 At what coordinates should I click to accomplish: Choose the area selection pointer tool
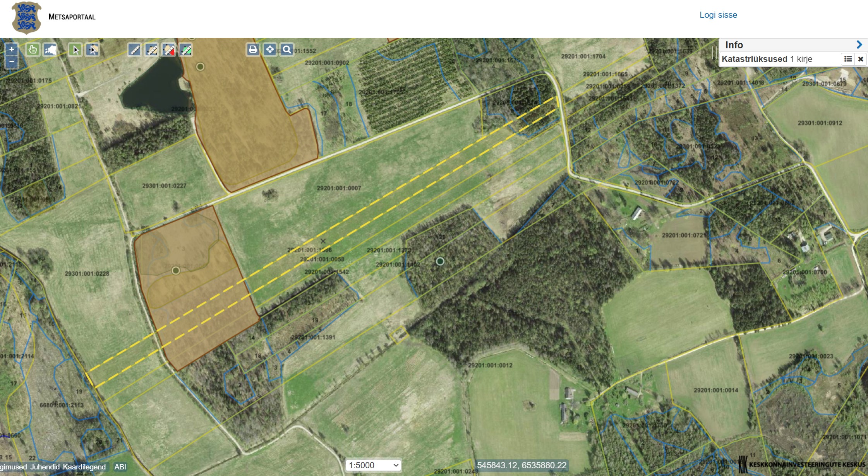pos(93,50)
